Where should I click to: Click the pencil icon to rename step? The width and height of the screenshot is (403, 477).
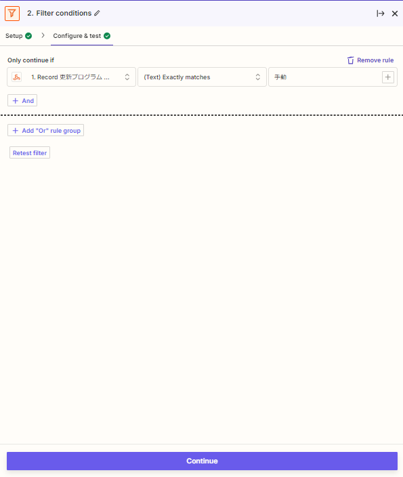(97, 13)
